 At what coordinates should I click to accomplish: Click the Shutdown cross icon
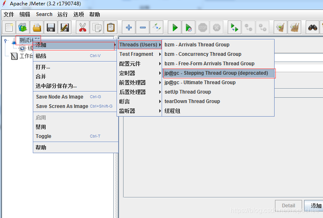[x=217, y=28]
